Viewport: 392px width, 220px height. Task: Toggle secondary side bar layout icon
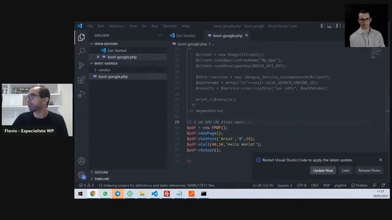[336, 26]
